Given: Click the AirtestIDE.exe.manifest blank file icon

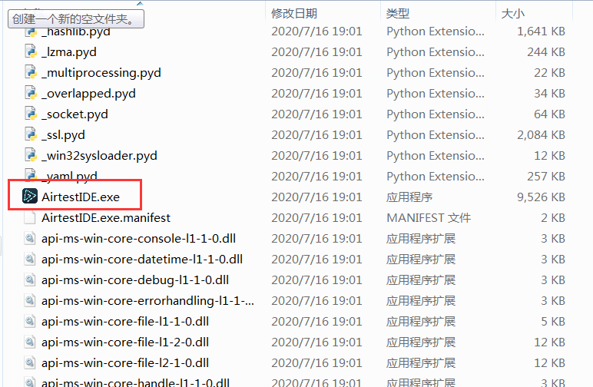Looking at the screenshot, I should click(x=30, y=218).
